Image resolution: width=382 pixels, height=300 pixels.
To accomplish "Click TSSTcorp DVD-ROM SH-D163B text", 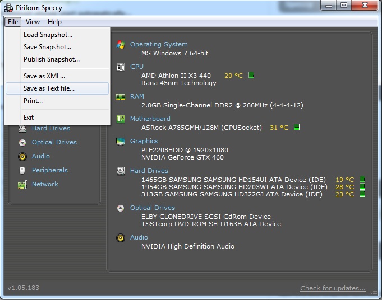I will (x=211, y=224).
